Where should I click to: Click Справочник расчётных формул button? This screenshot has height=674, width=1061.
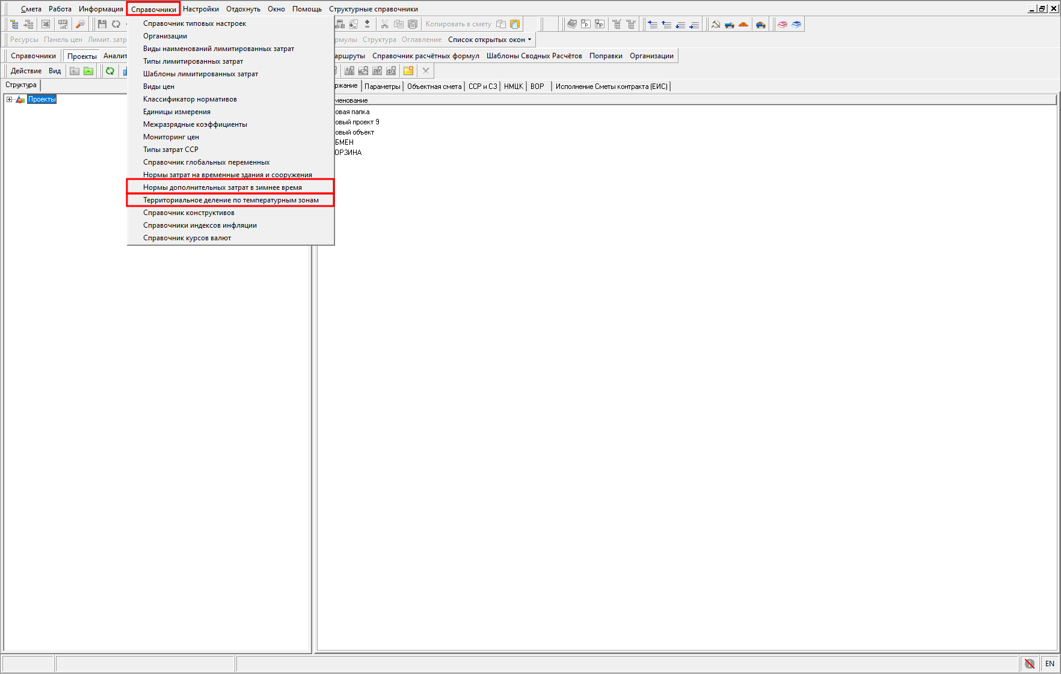[x=425, y=56]
